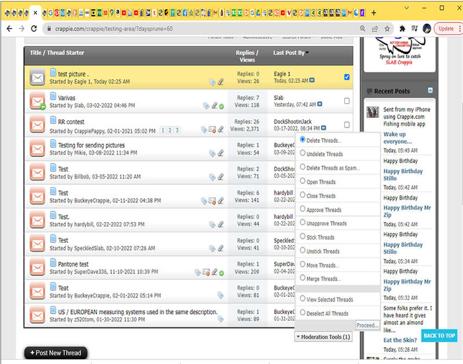Click Proceed in the moderation menu

(x=368, y=325)
